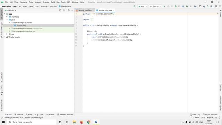Open the AVD Manager device icon

(x=207, y=6)
